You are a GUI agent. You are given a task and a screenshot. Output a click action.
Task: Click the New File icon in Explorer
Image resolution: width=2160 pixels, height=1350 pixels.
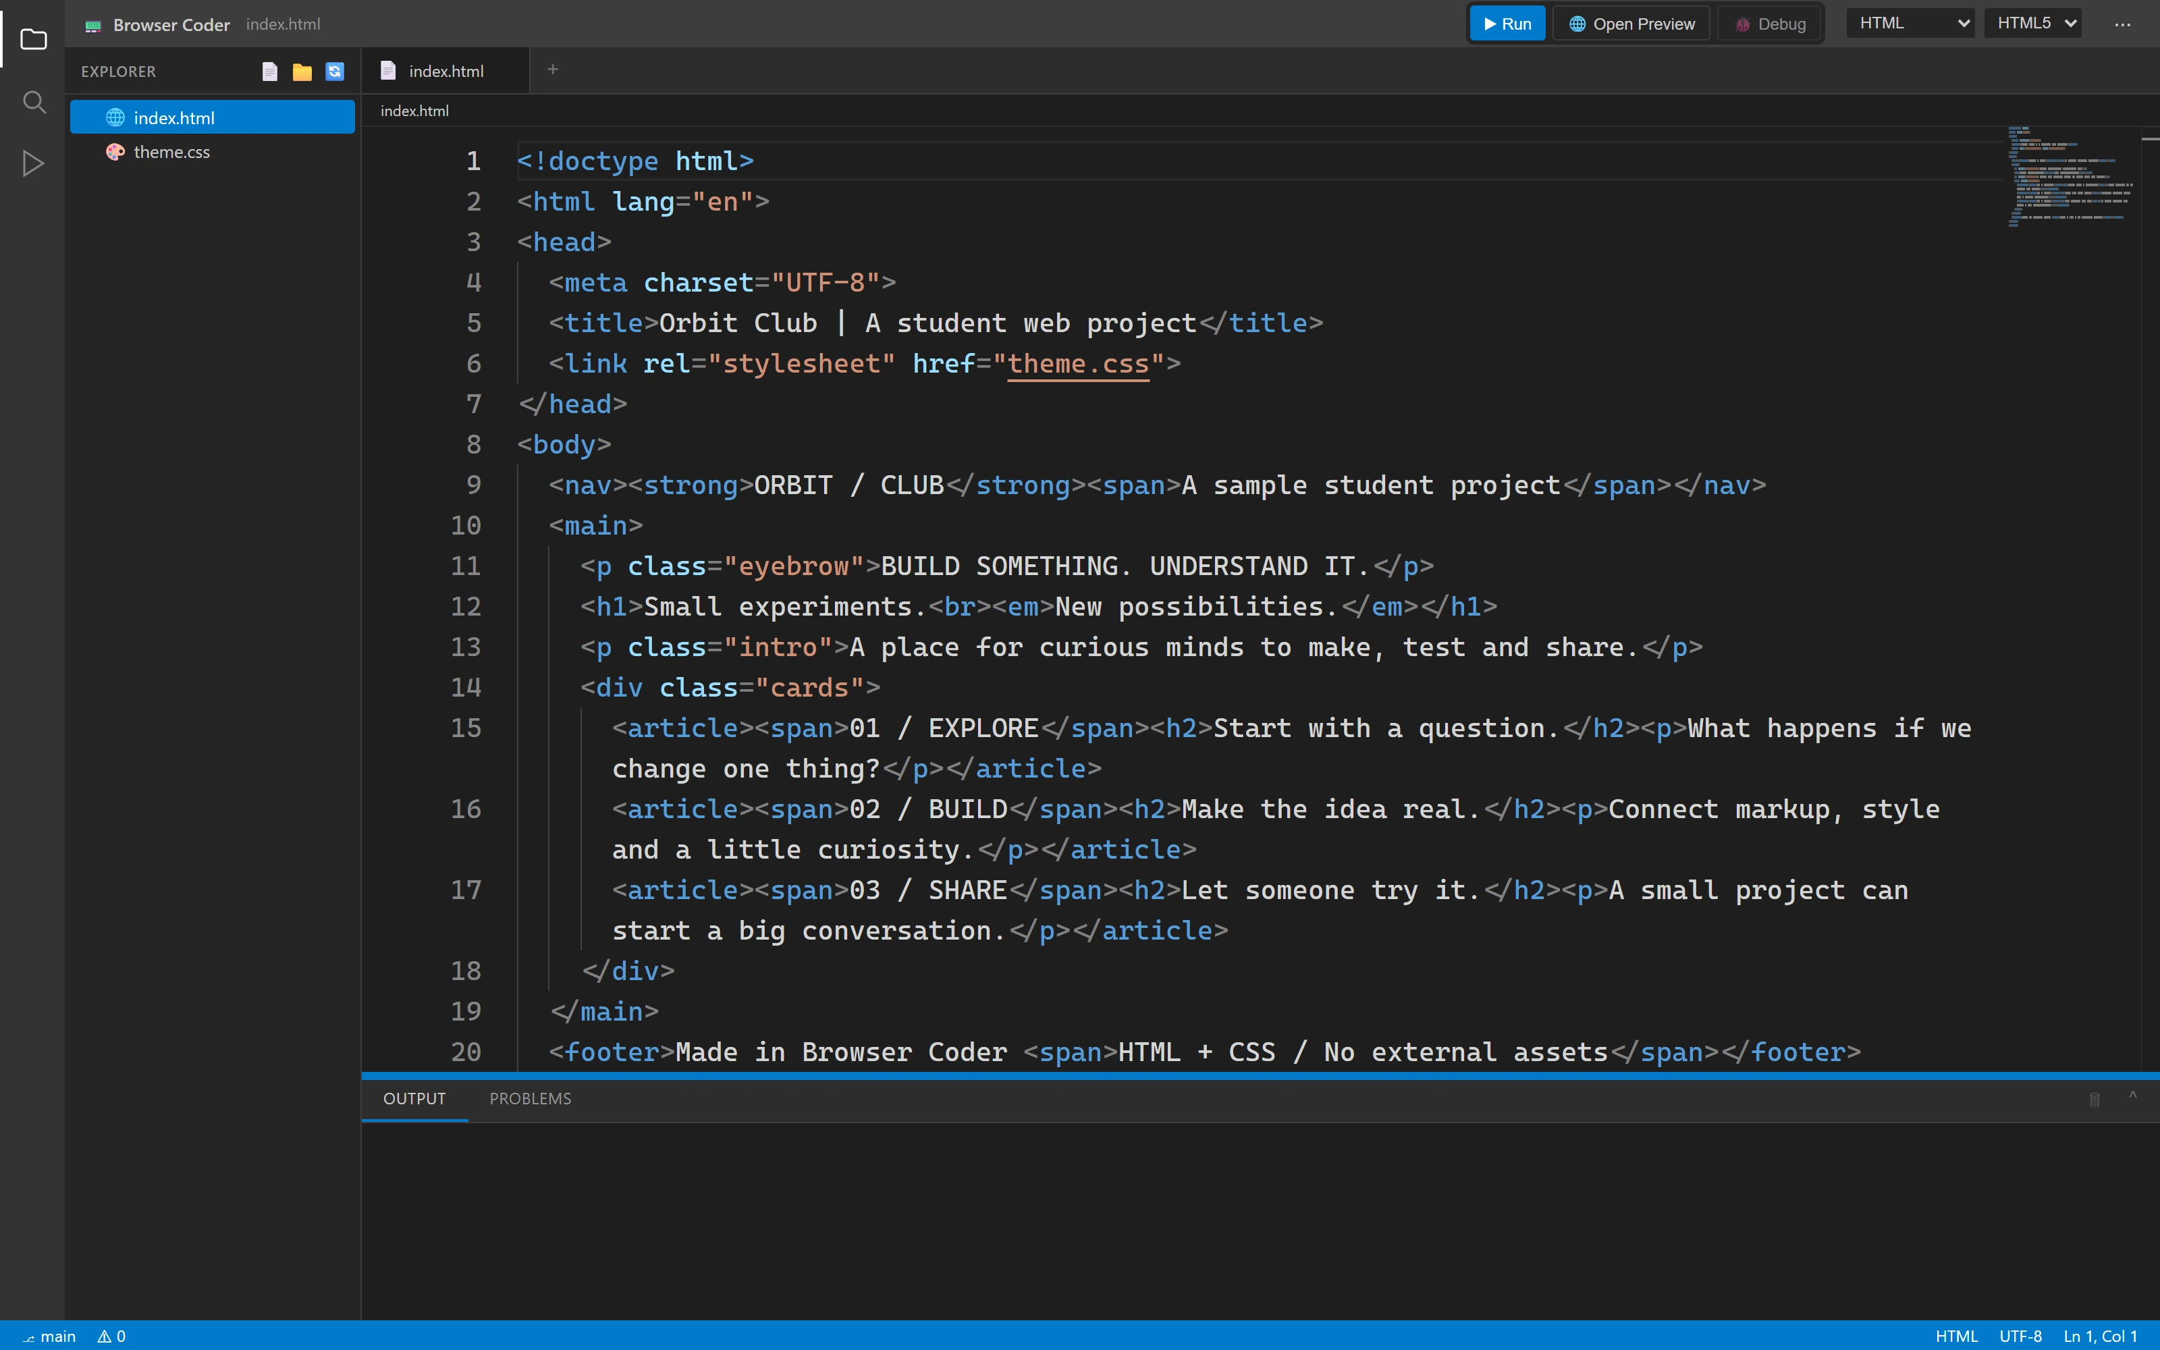click(x=269, y=72)
